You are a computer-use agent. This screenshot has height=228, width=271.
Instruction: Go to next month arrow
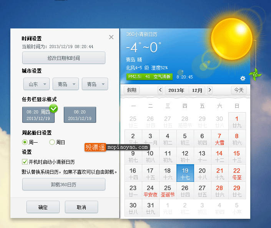click(x=209, y=90)
